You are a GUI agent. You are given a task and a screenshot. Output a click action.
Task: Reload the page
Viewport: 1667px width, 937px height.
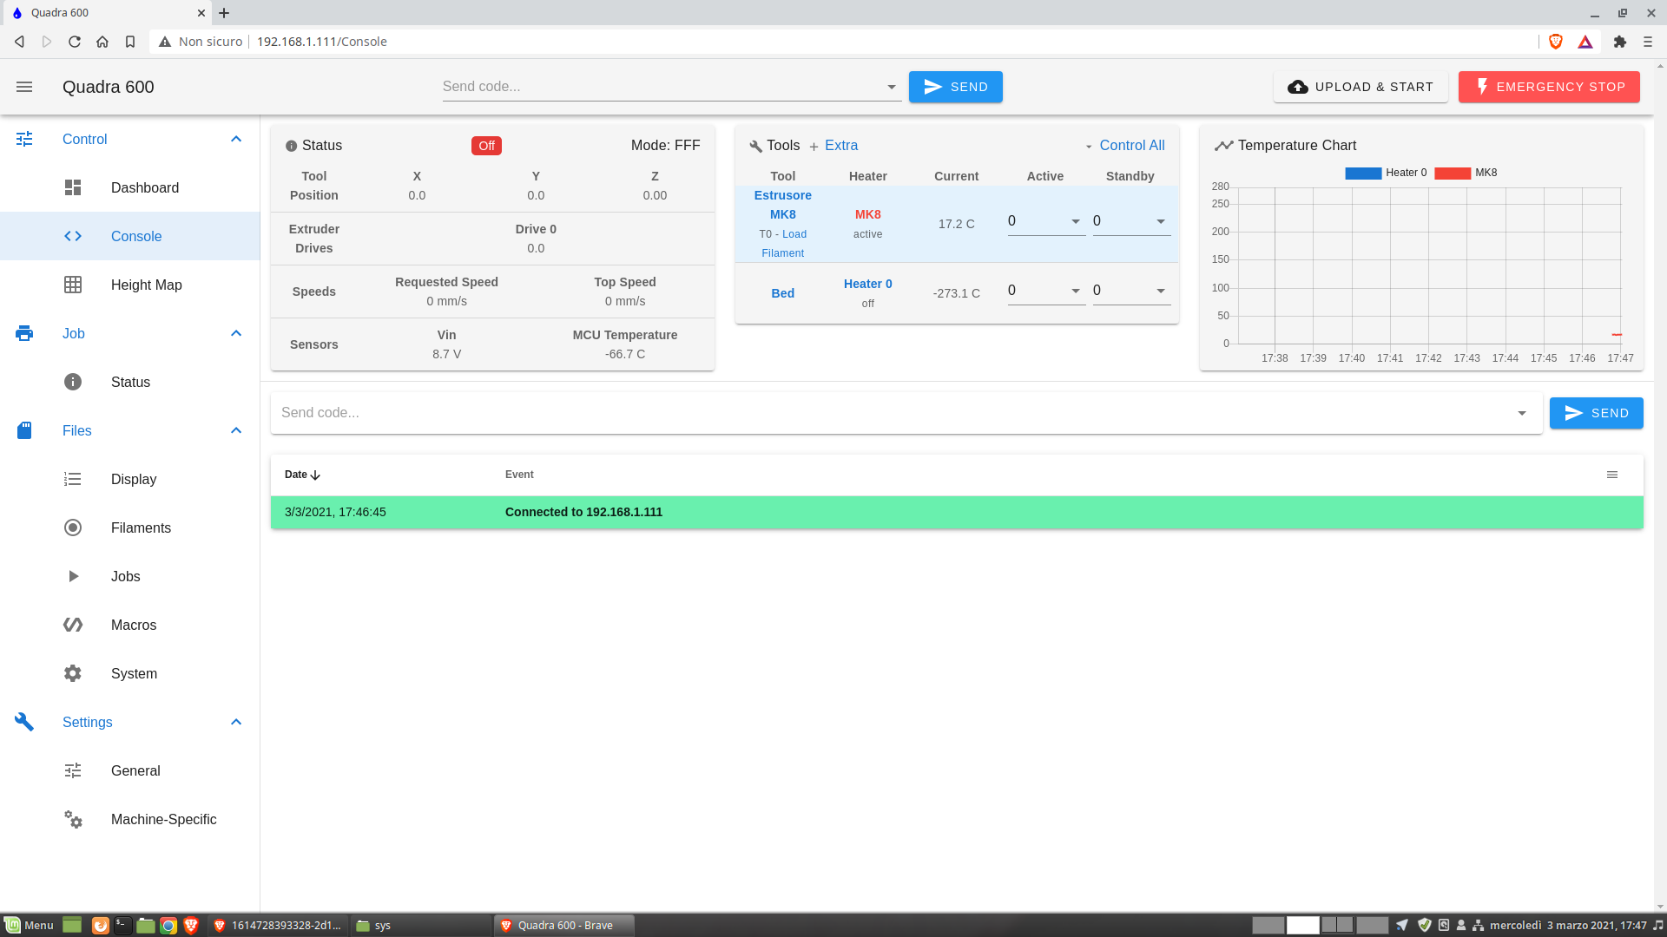pyautogui.click(x=75, y=42)
